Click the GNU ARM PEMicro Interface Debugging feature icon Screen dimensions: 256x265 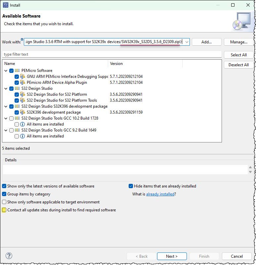click(x=22, y=77)
